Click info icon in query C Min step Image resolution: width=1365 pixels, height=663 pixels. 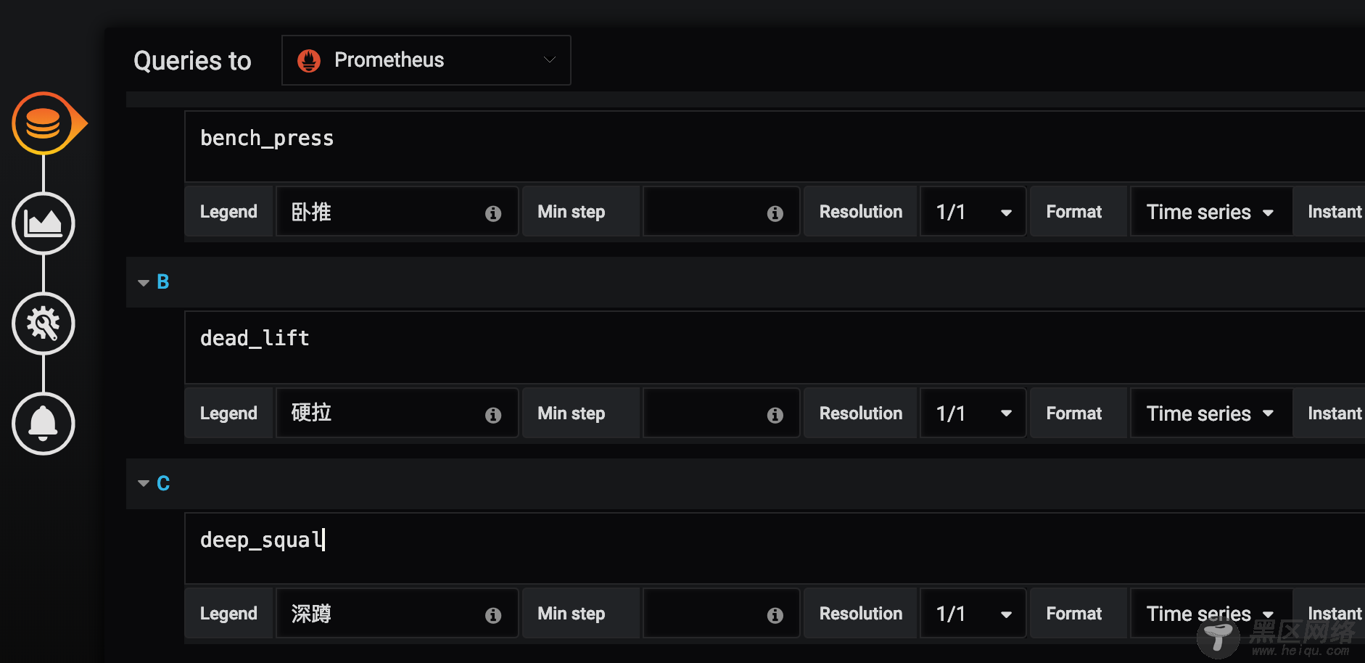pos(775,615)
